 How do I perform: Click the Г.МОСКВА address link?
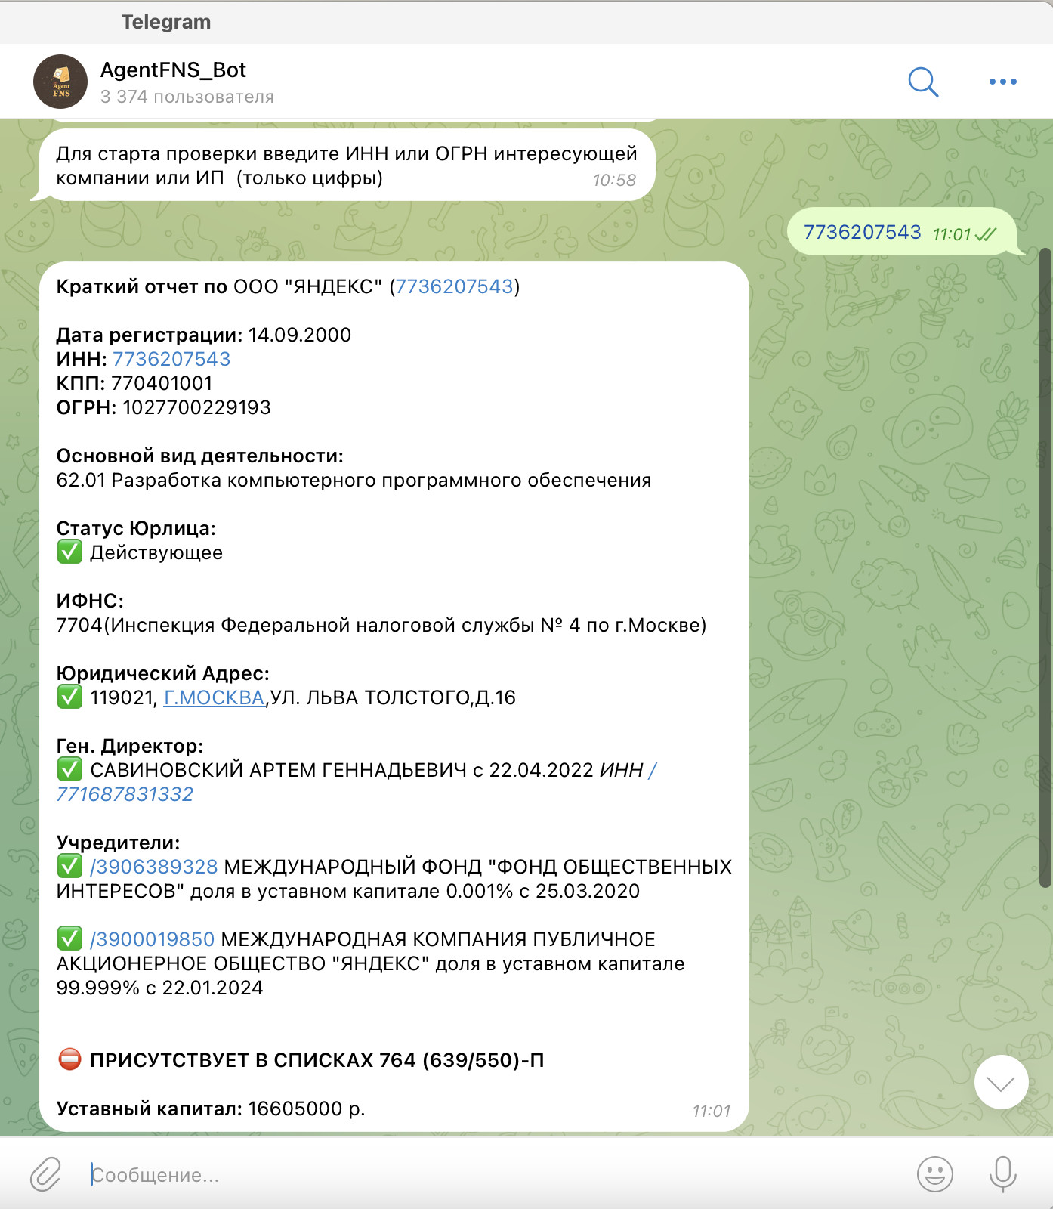214,697
